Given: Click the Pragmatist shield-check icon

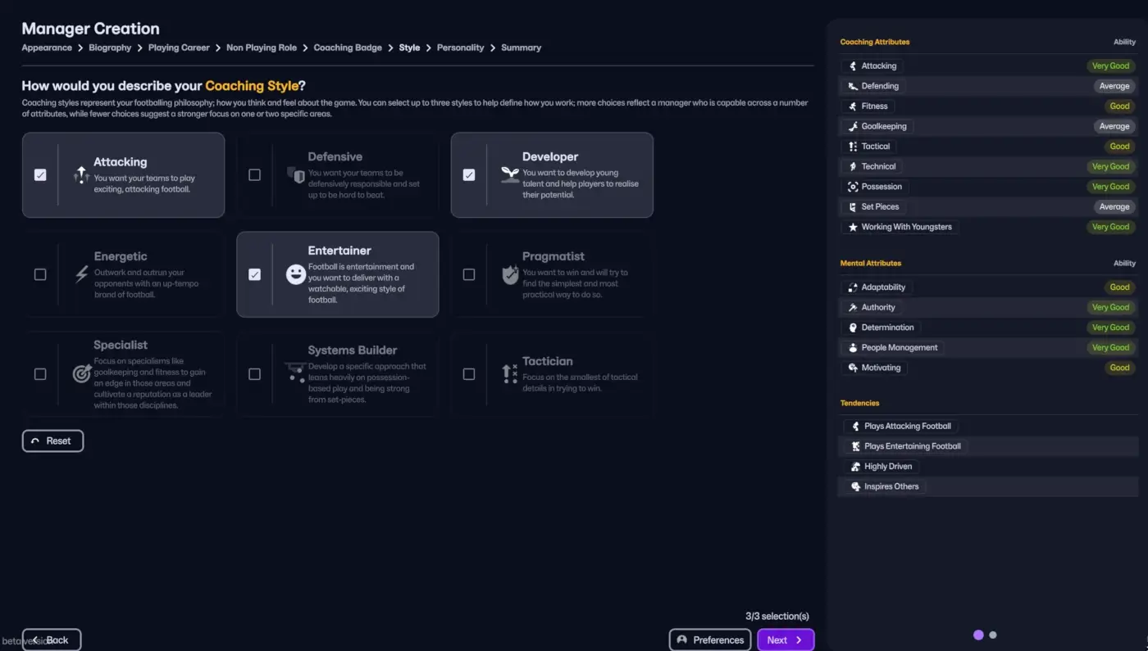Looking at the screenshot, I should (x=510, y=274).
